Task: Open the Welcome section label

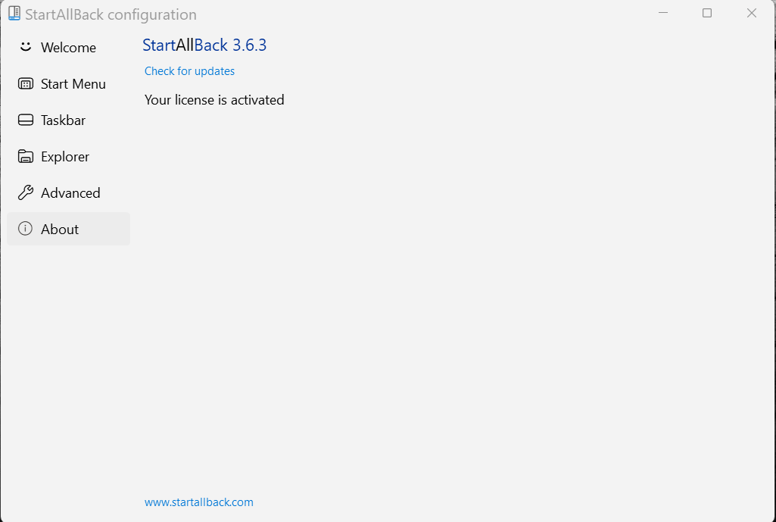Action: (68, 48)
